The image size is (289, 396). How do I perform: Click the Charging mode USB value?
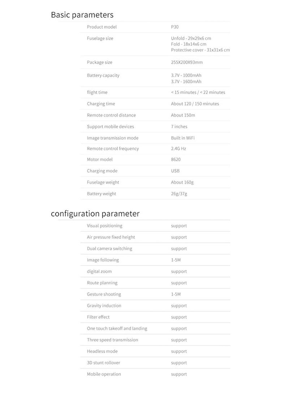click(175, 171)
